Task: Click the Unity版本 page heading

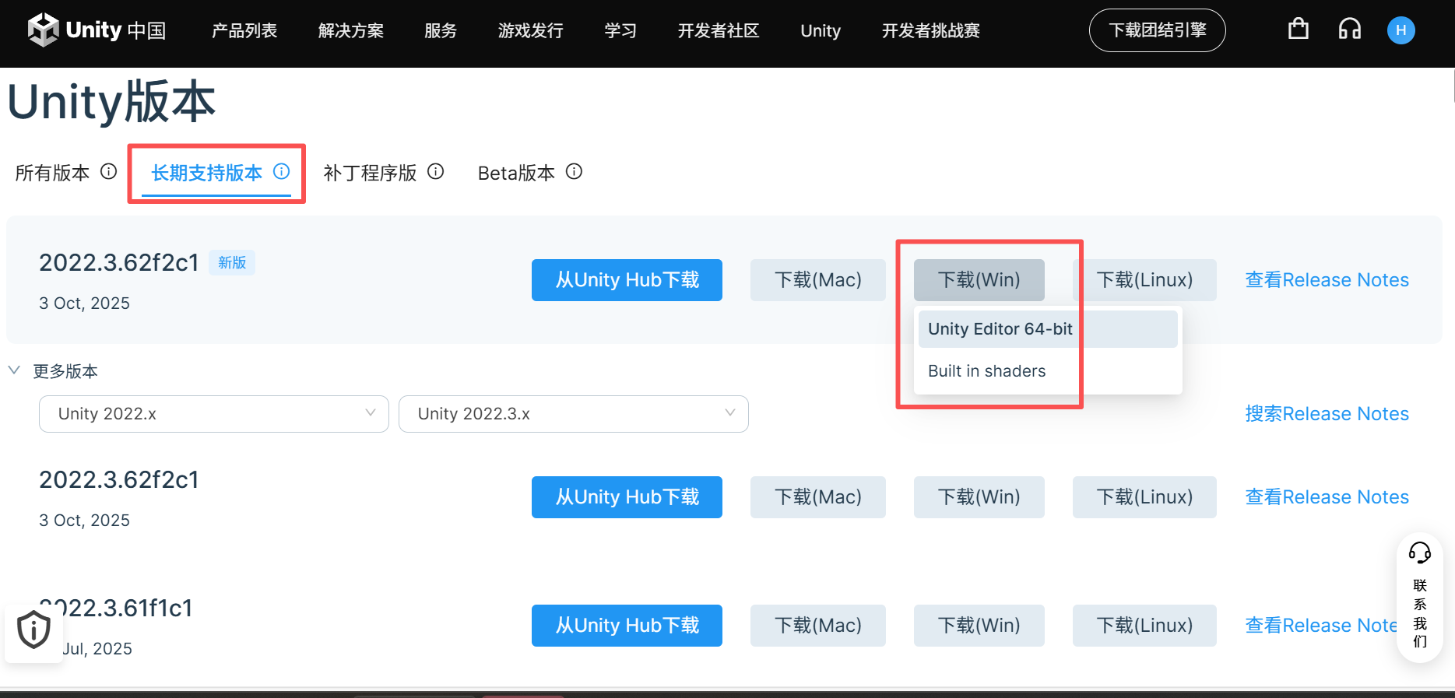Action: 111,102
